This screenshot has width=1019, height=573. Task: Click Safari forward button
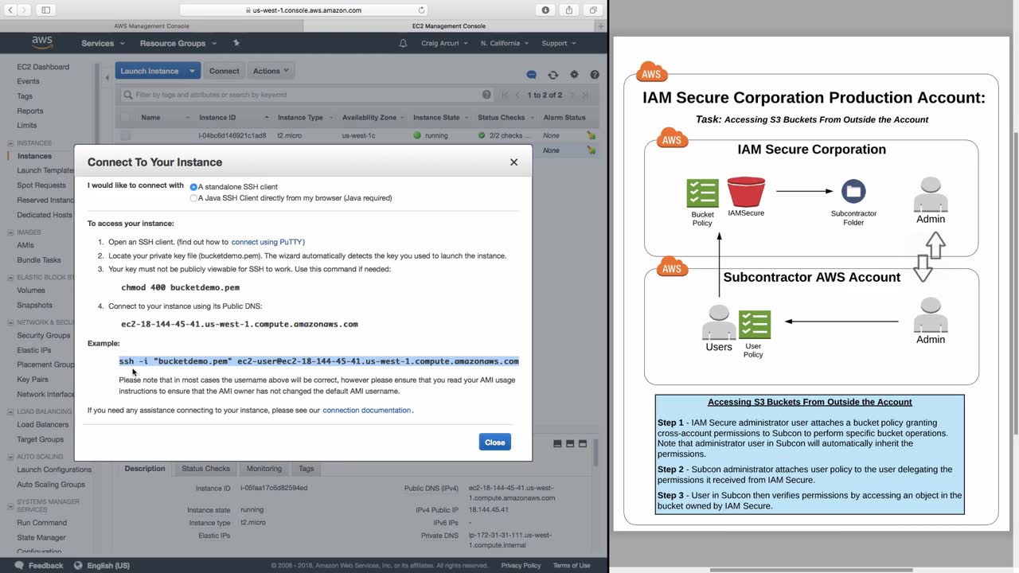pyautogui.click(x=26, y=10)
